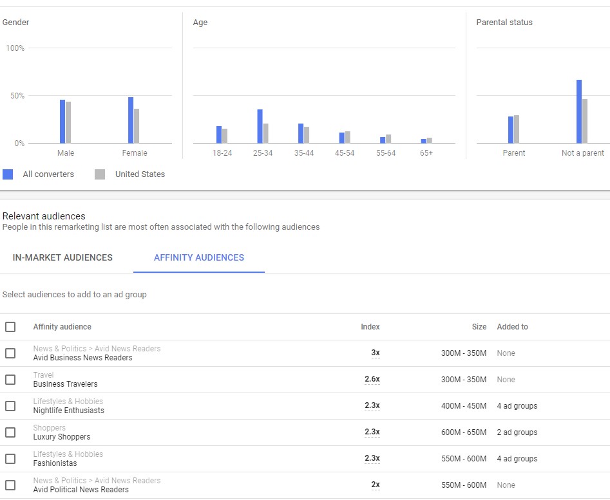Click the 'All converters' legend label
This screenshot has height=500, width=610.
tap(48, 174)
